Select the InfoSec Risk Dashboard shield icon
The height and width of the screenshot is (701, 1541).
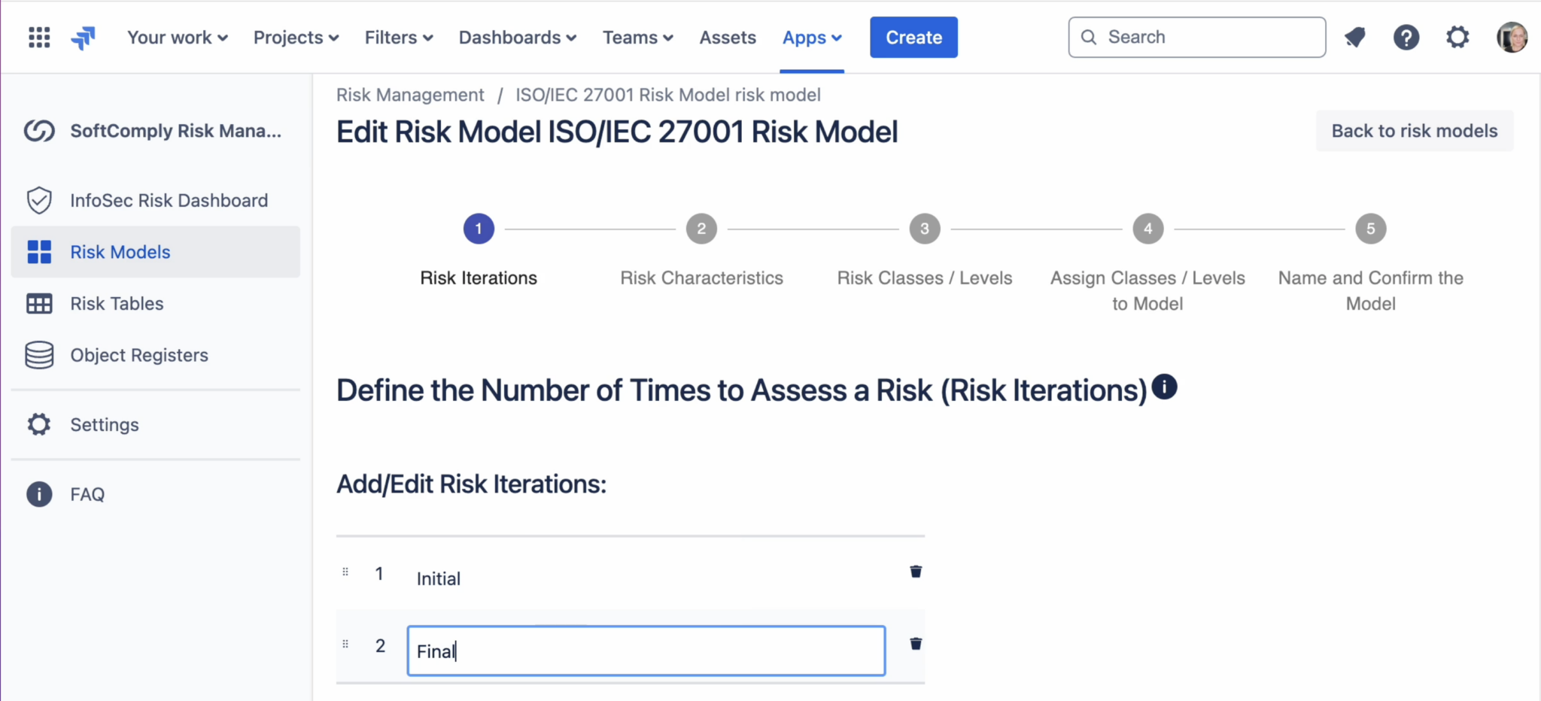(x=39, y=200)
